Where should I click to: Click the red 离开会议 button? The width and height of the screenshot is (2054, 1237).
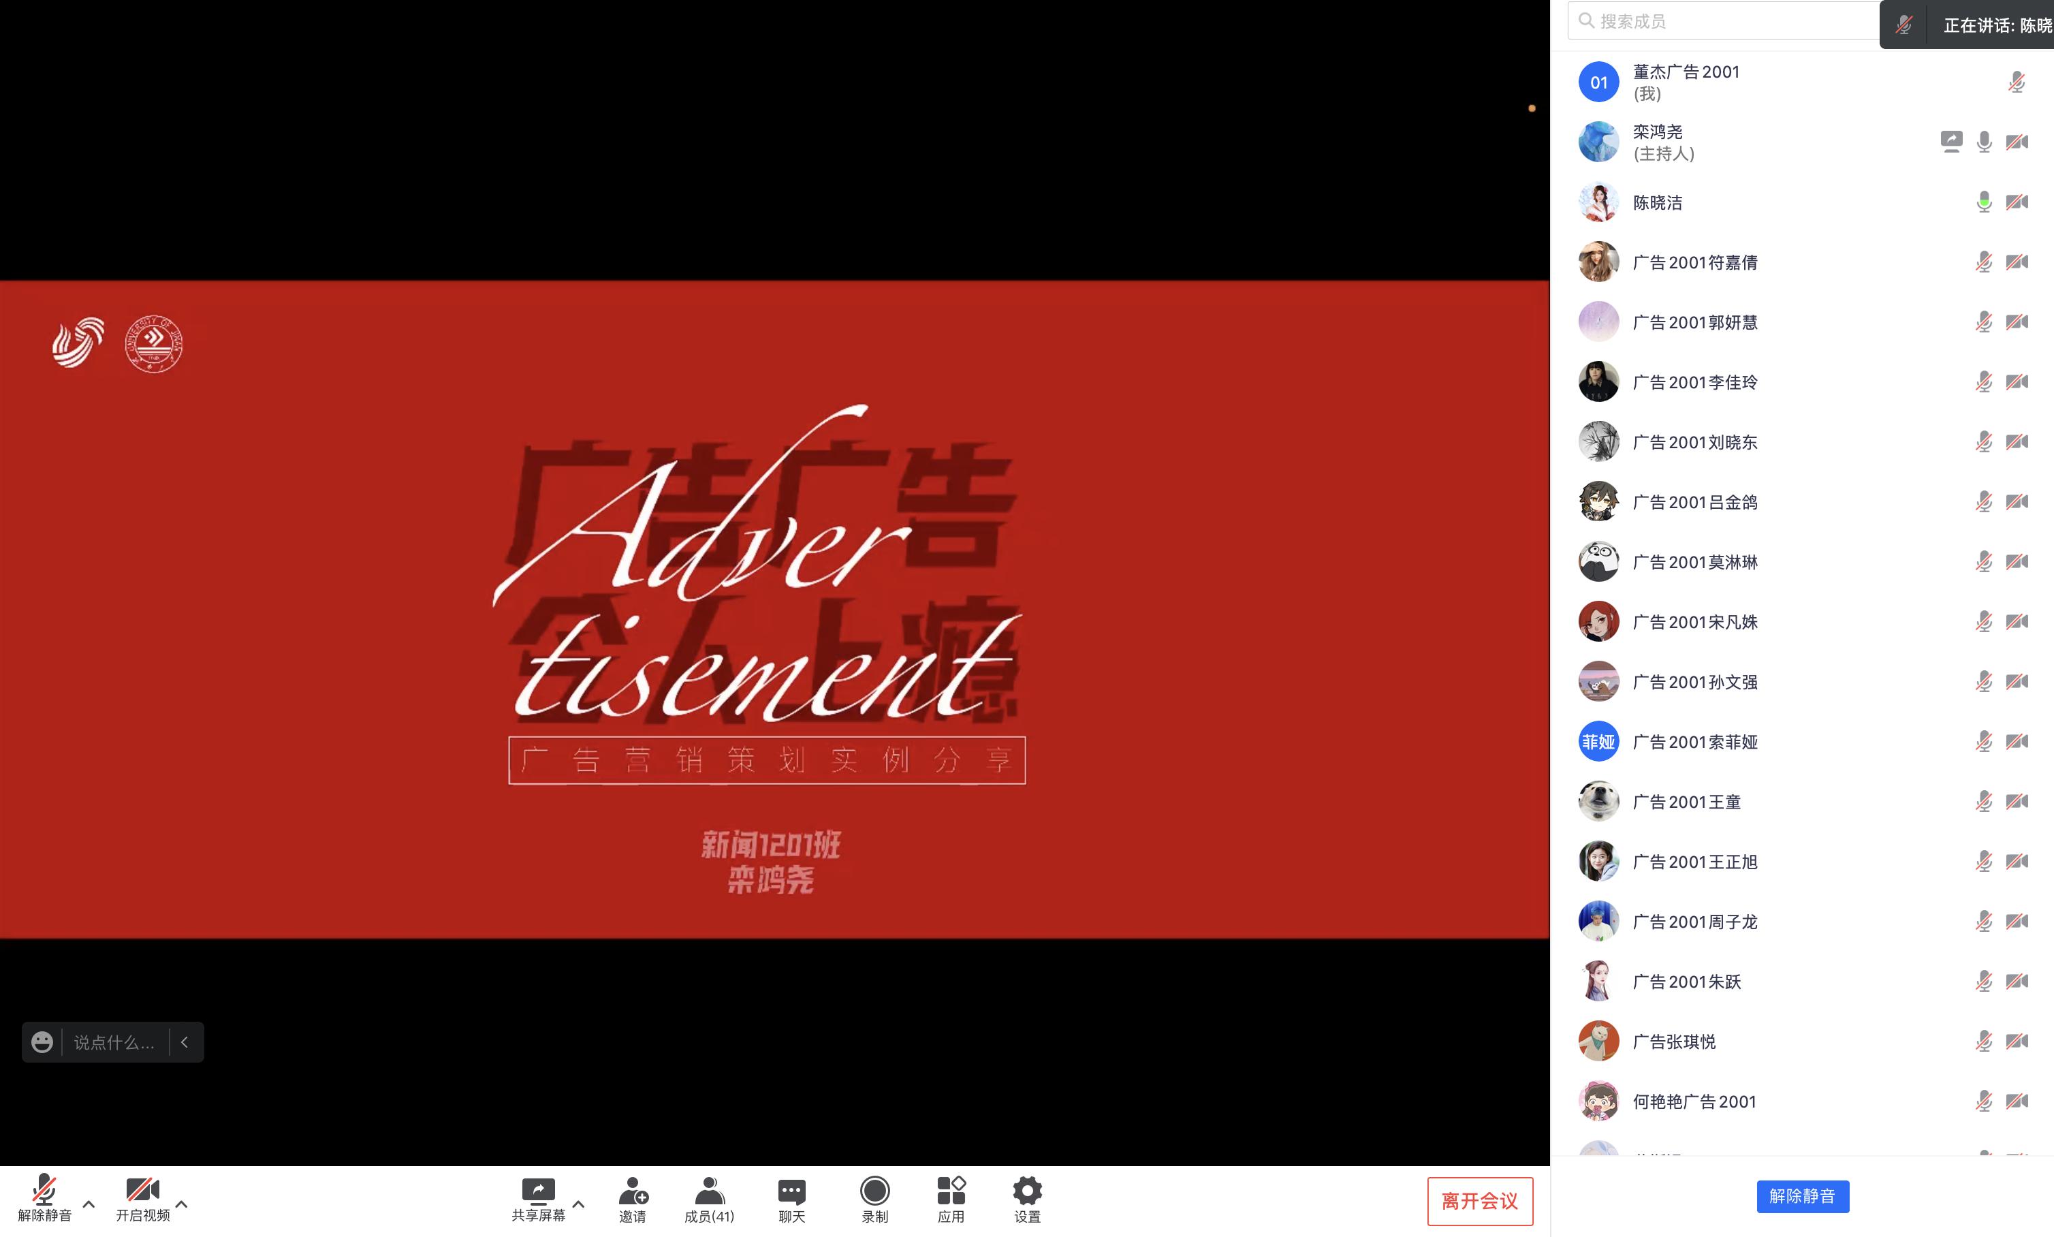click(x=1479, y=1200)
